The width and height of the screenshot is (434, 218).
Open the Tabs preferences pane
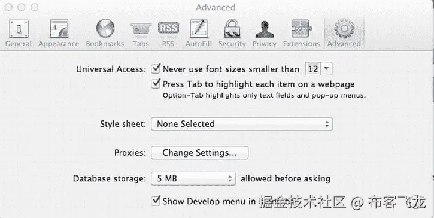[141, 33]
